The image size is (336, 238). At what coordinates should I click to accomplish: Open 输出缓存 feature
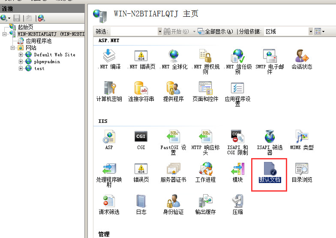pyautogui.click(x=206, y=204)
